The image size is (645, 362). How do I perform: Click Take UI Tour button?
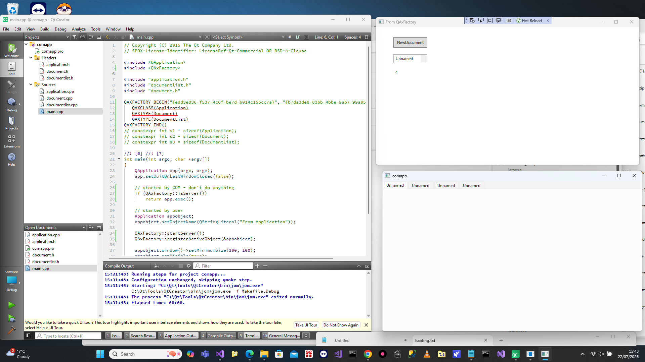[306, 325]
